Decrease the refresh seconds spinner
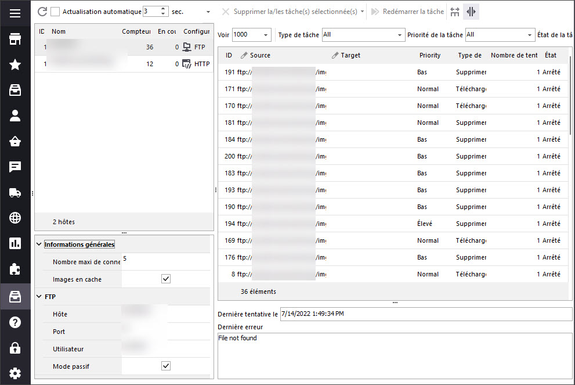 coord(163,14)
